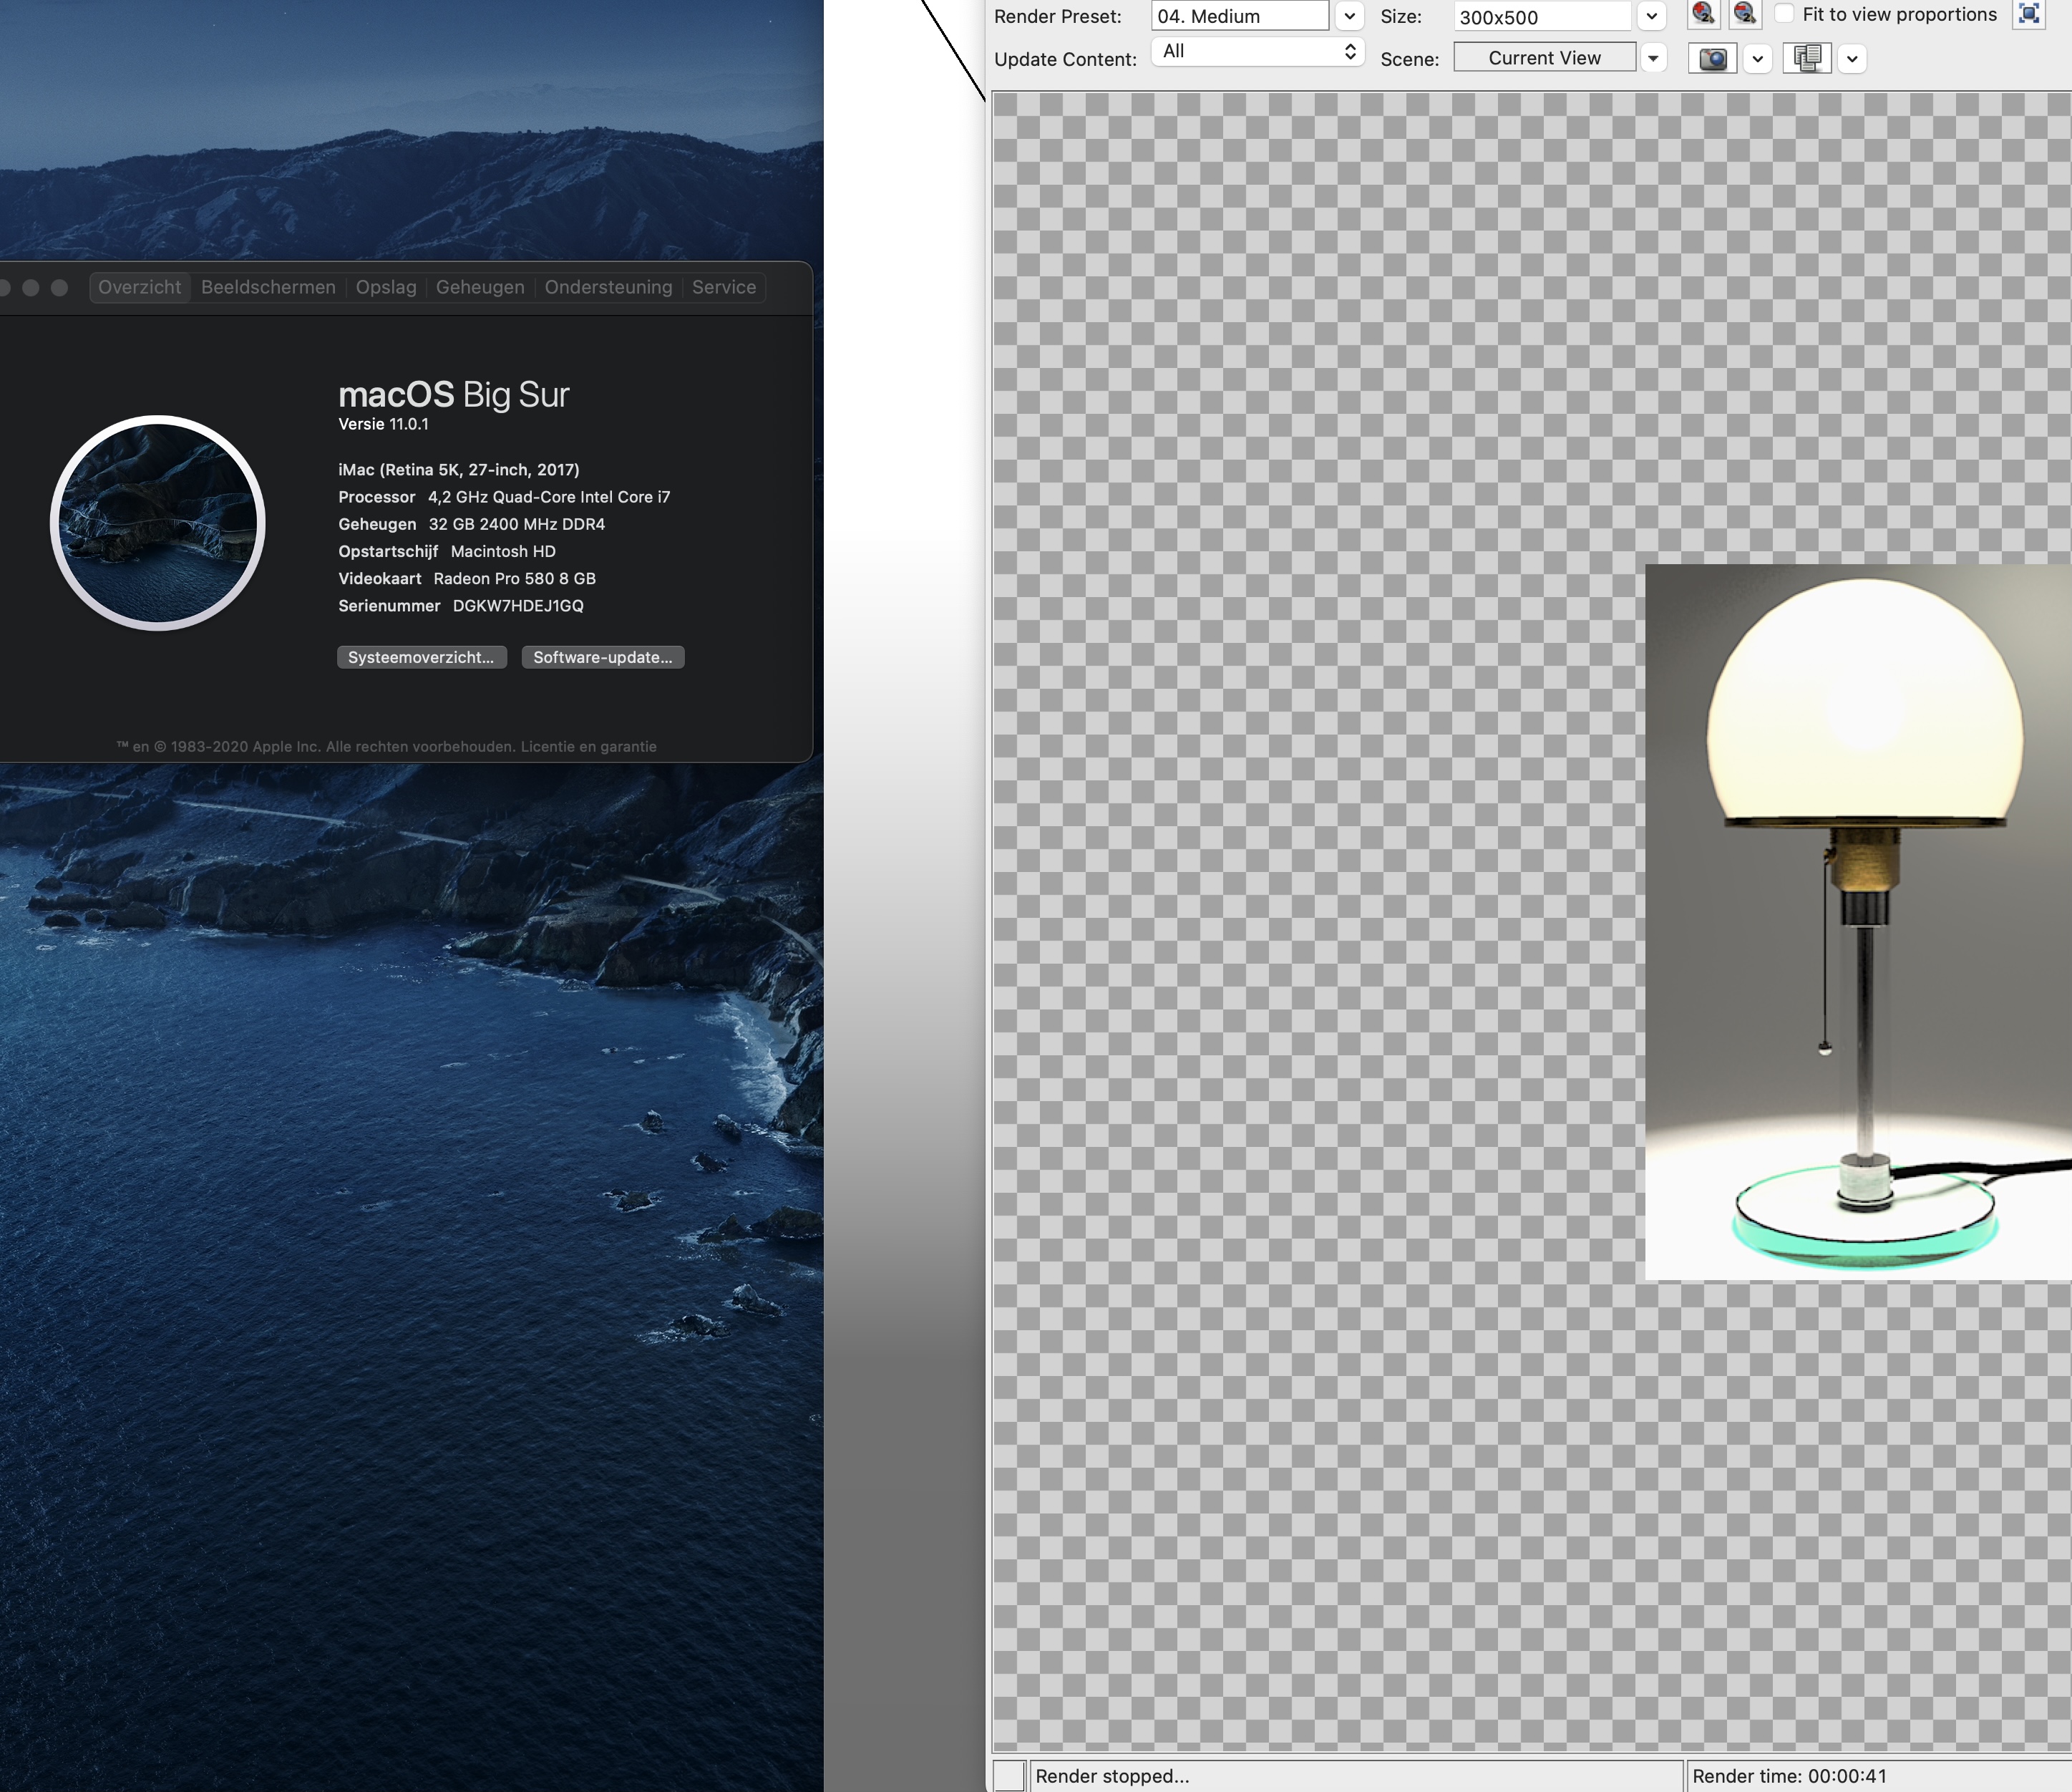Click the render scene icon button
2072x1792 pixels.
point(1707,58)
